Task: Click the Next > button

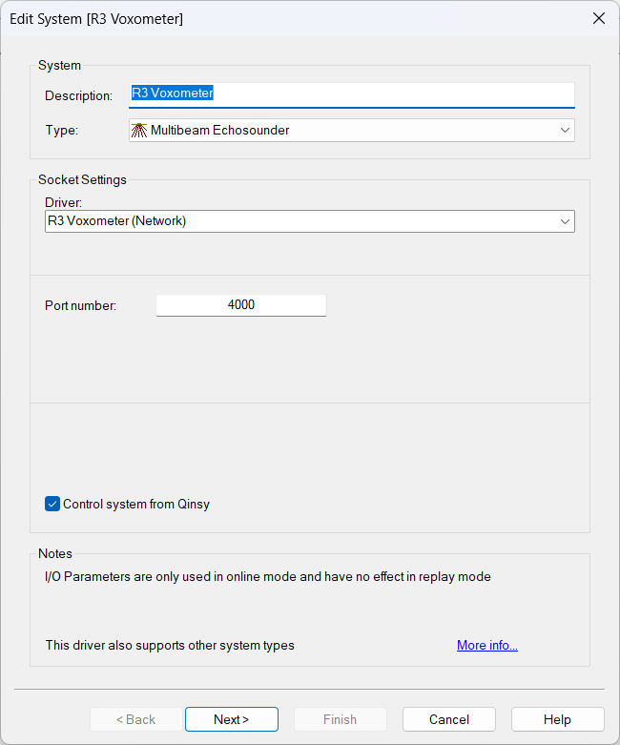Action: point(232,719)
